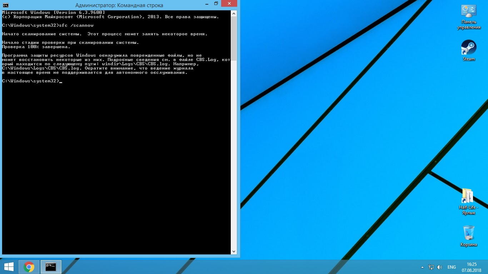Open the Command Prompt system menu icon

(x=6, y=5)
